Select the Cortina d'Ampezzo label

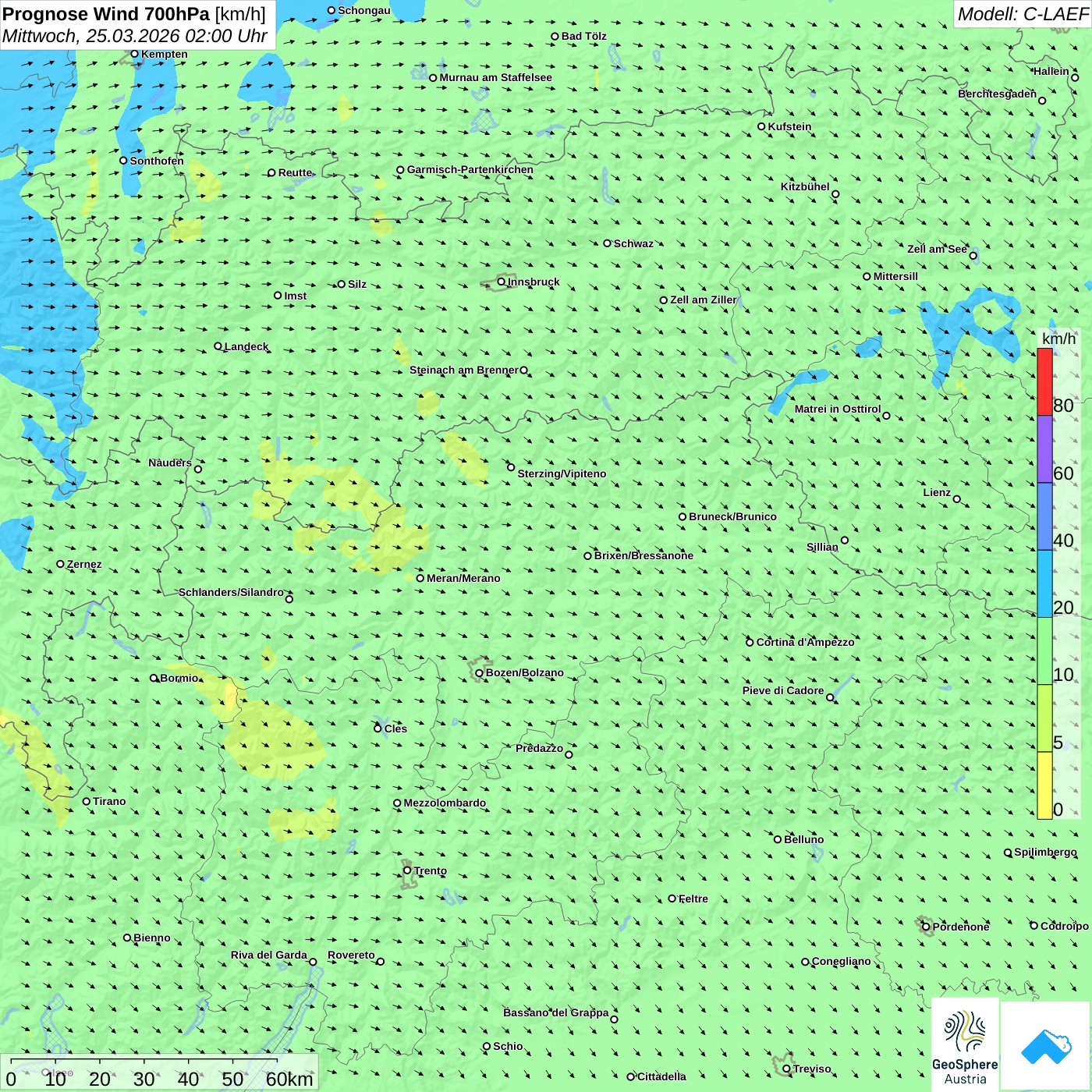805,642
